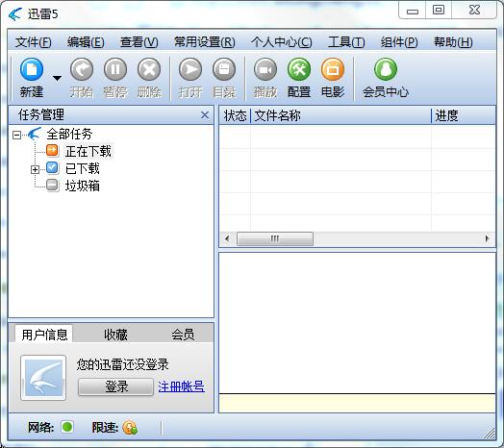Click the 播放 (Play) toolbar icon
Screen dimensions: 504x448
pos(265,69)
